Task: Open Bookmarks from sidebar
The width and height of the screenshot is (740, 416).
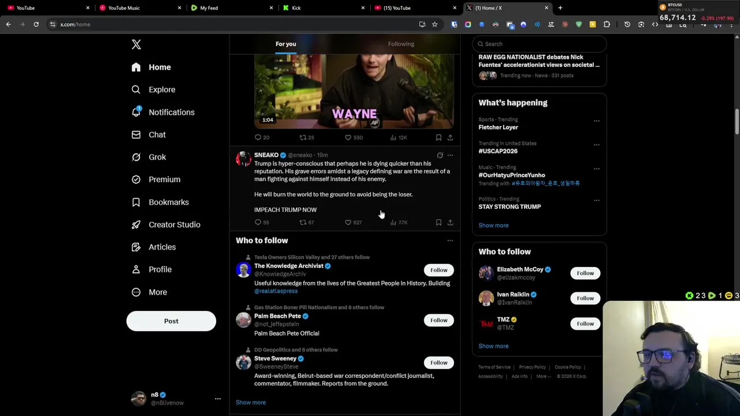Action: tap(160, 202)
